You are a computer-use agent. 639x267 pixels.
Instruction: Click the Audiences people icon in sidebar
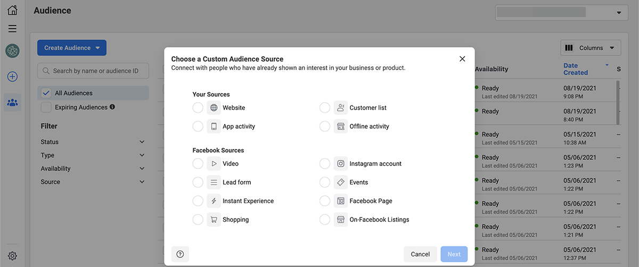coord(12,102)
